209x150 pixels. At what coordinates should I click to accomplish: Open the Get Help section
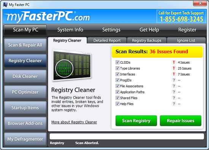point(149,30)
